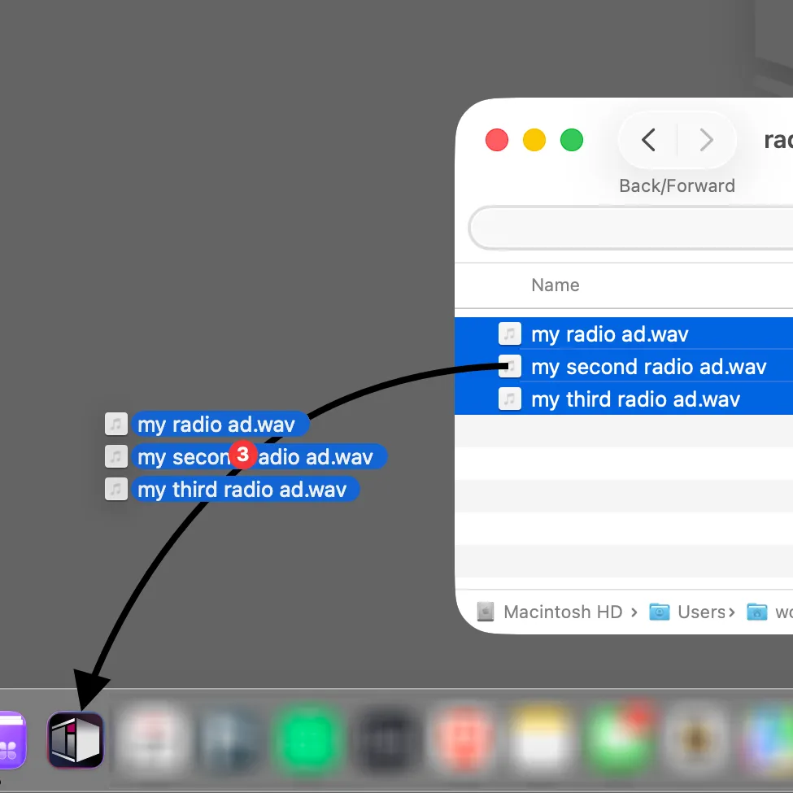
Task: Click the Macintosh HD disk icon in the path bar
Action: pos(485,612)
